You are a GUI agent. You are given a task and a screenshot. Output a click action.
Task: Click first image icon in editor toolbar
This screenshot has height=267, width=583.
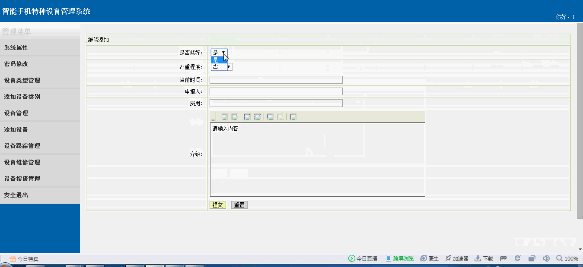224,117
